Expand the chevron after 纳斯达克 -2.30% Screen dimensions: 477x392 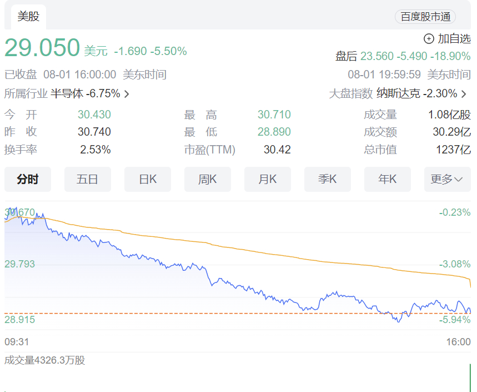464,94
